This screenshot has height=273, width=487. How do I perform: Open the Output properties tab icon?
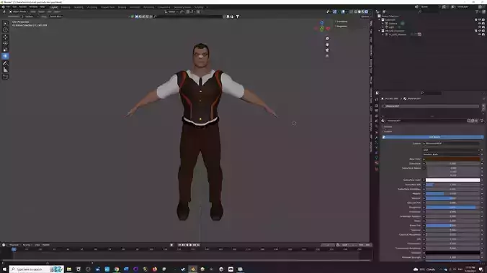click(377, 111)
